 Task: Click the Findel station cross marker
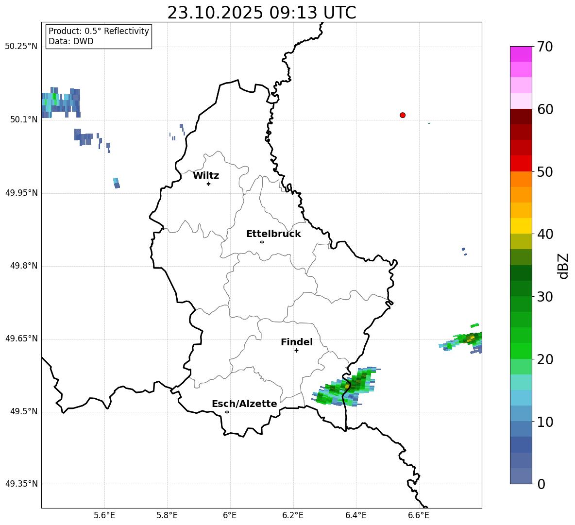coord(296,350)
